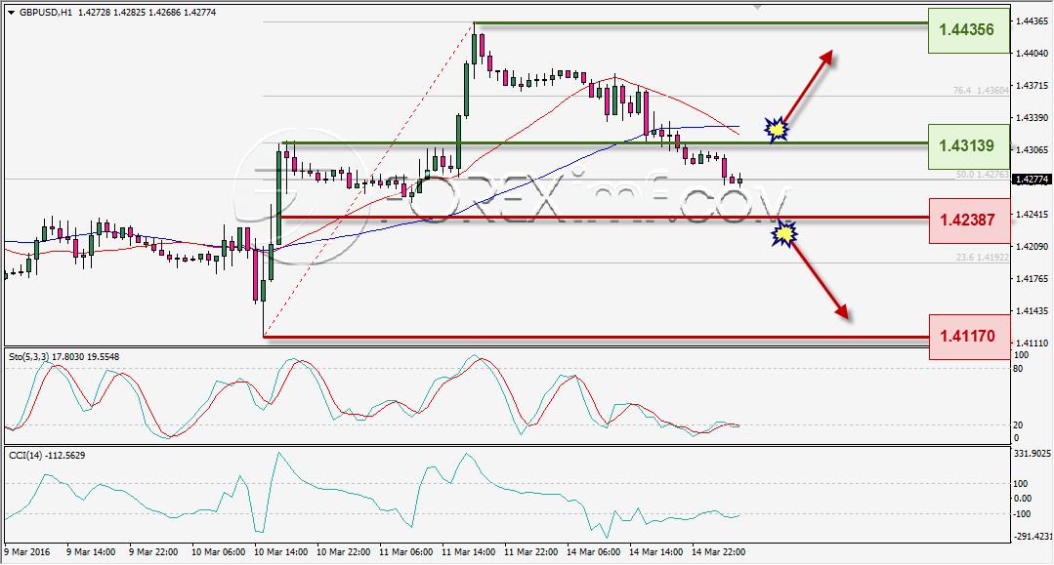Screen dimensions: 1054x565
Task: Click the 1.41435 price axis label
Action: coord(1032,311)
